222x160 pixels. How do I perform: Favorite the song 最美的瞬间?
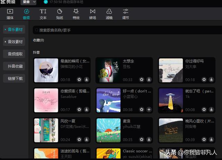coord(79,79)
